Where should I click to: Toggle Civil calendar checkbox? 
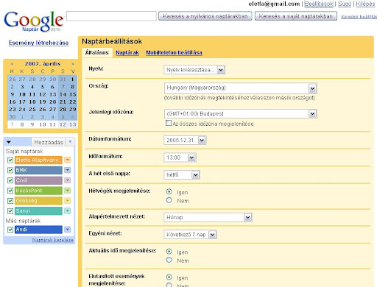click(10, 180)
